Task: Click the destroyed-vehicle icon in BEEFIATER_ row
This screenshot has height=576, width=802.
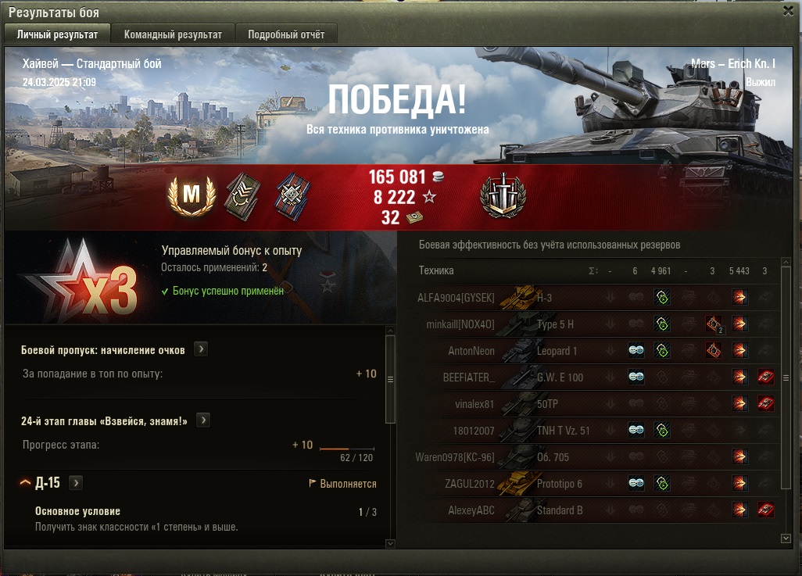Action: tap(765, 377)
